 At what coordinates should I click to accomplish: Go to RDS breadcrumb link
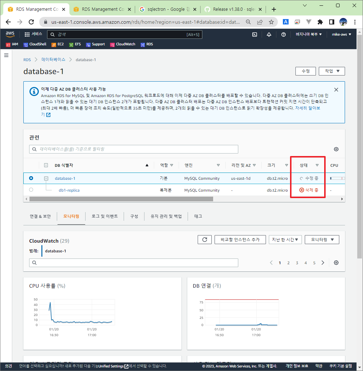27,60
